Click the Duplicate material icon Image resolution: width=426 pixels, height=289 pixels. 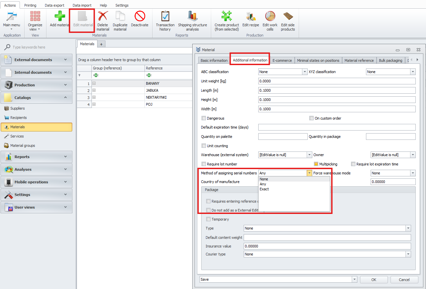pos(120,17)
